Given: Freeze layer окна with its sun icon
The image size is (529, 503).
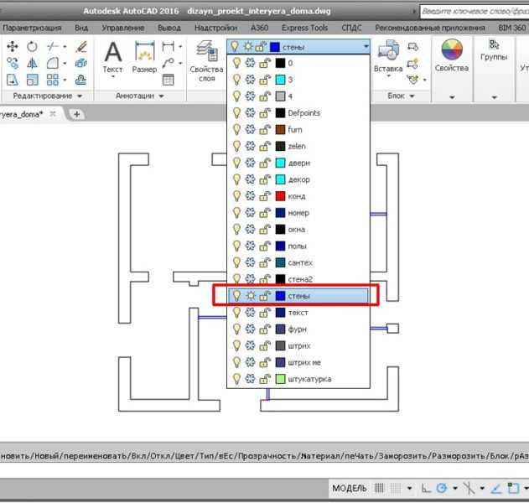Looking at the screenshot, I should click(250, 230).
